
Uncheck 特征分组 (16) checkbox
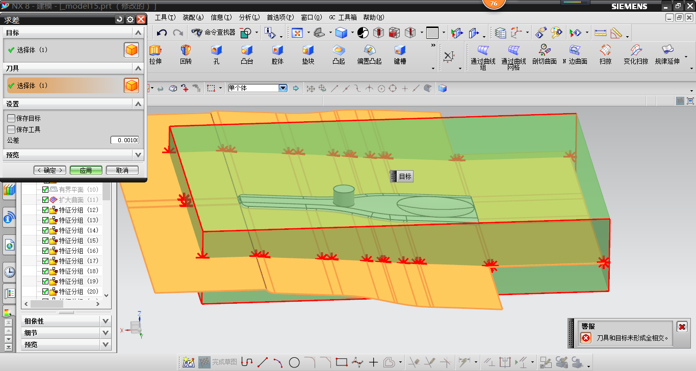click(x=45, y=251)
